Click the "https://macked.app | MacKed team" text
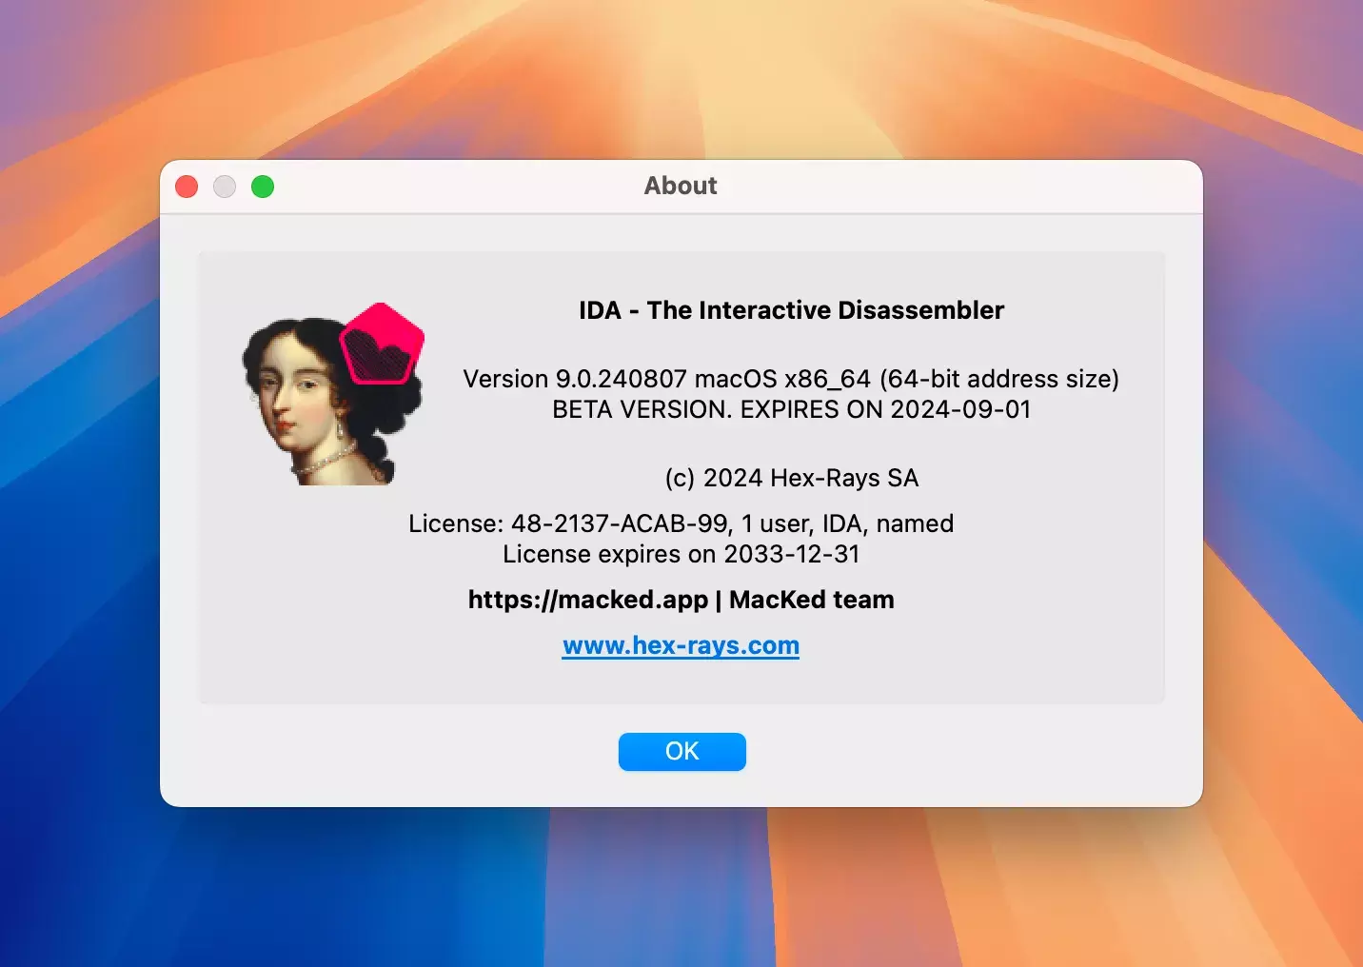Image resolution: width=1363 pixels, height=967 pixels. pyautogui.click(x=681, y=600)
